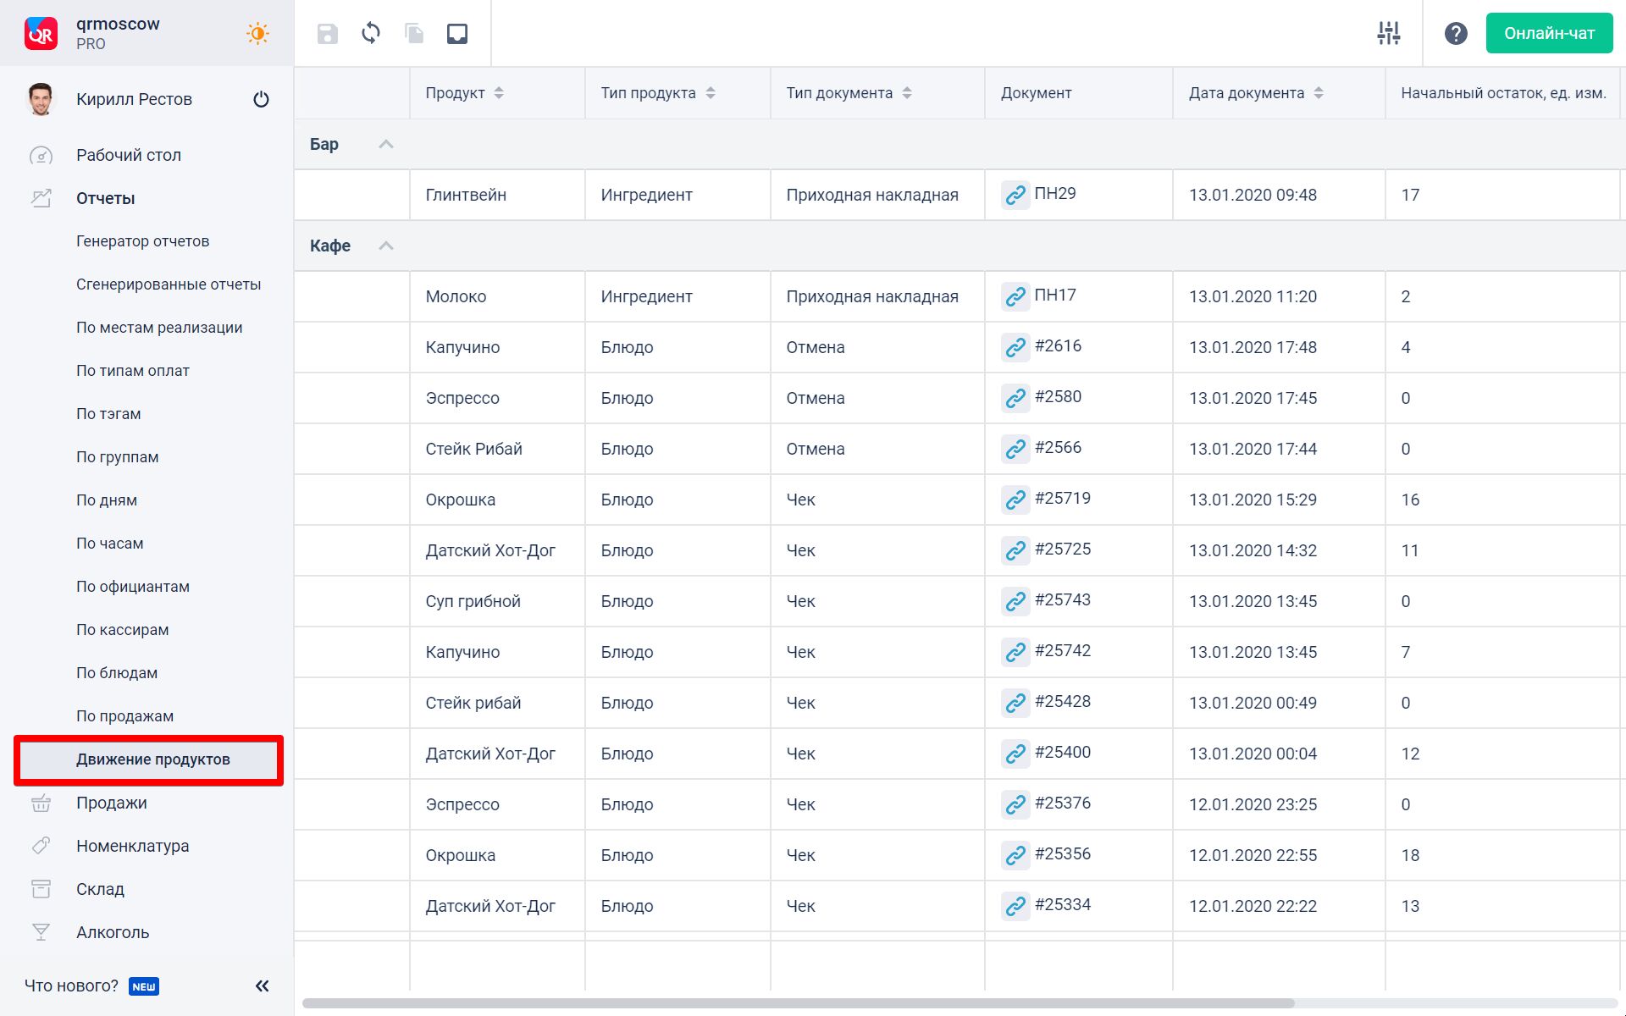Collapse the sidebar with double chevron
This screenshot has height=1016, width=1626.
[x=263, y=986]
